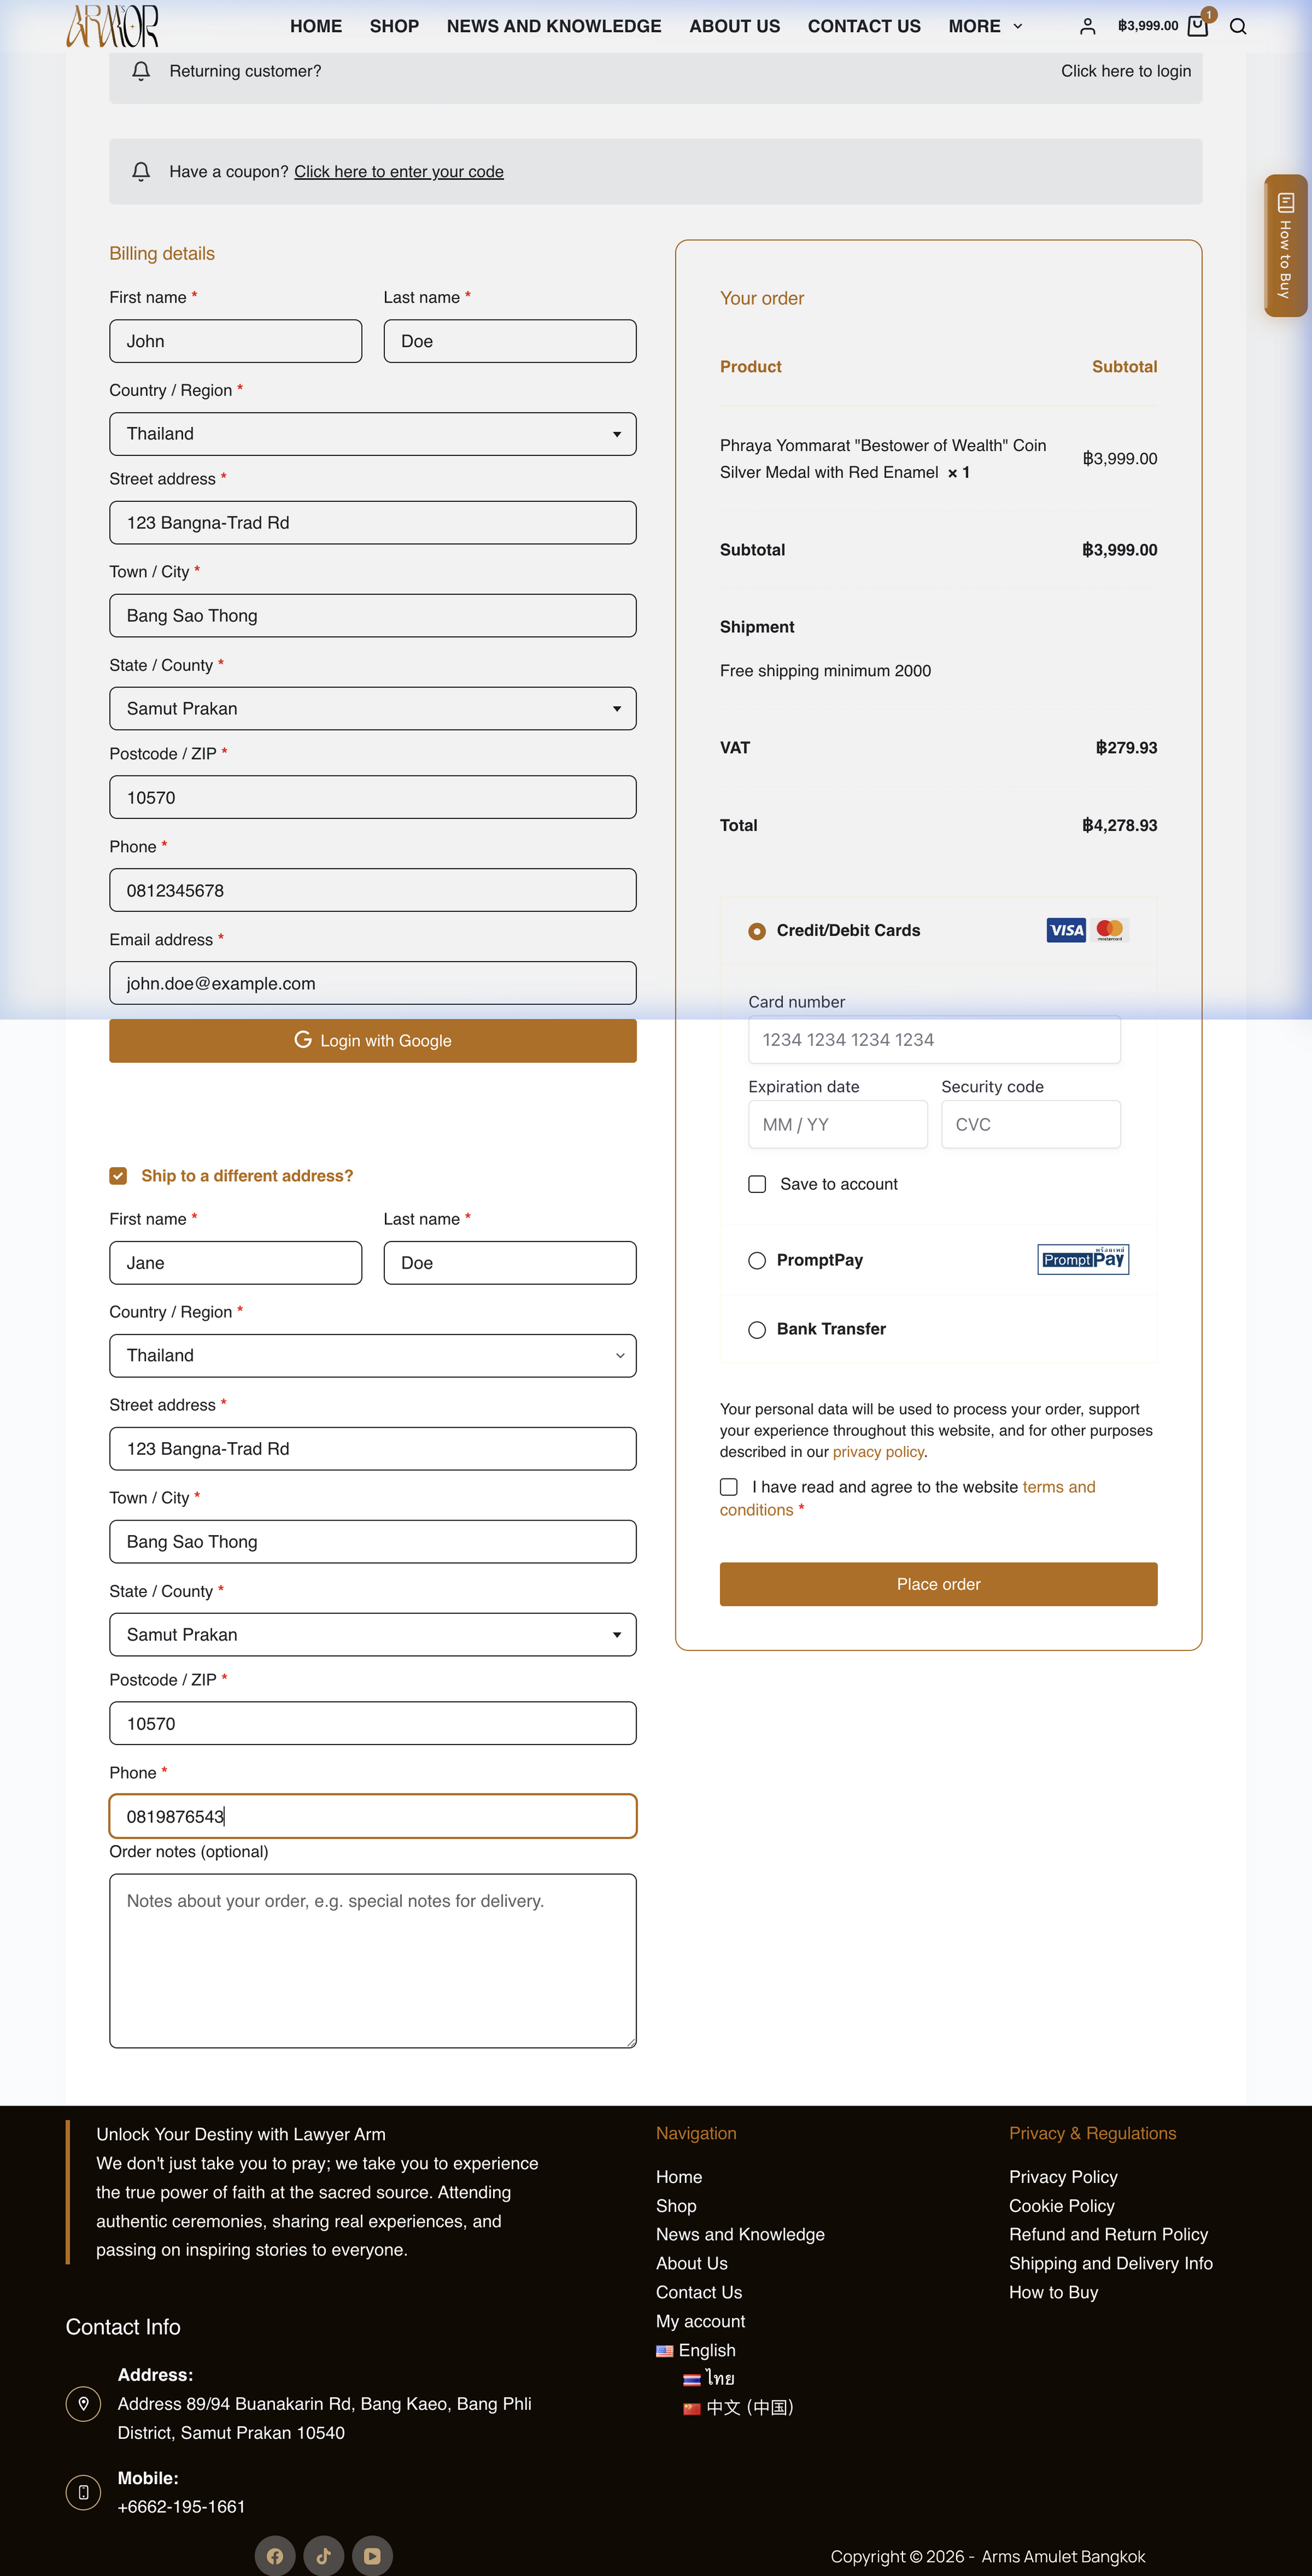Click the TikTok social icon
1312x2576 pixels.
[x=324, y=2555]
